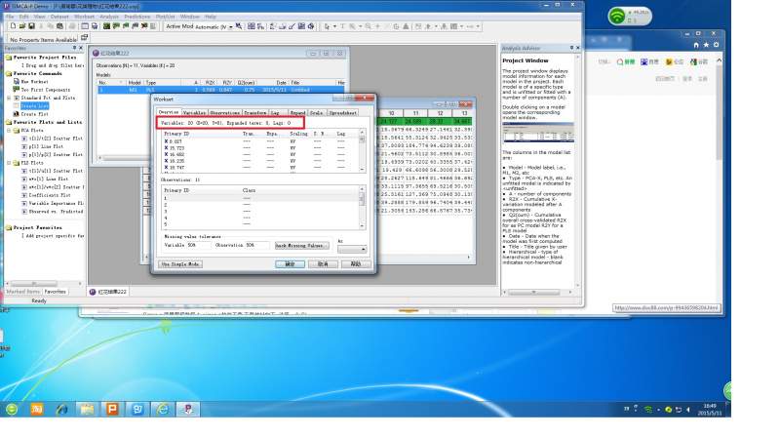
Task: Click the Open project folder icon
Action: [x=22, y=26]
